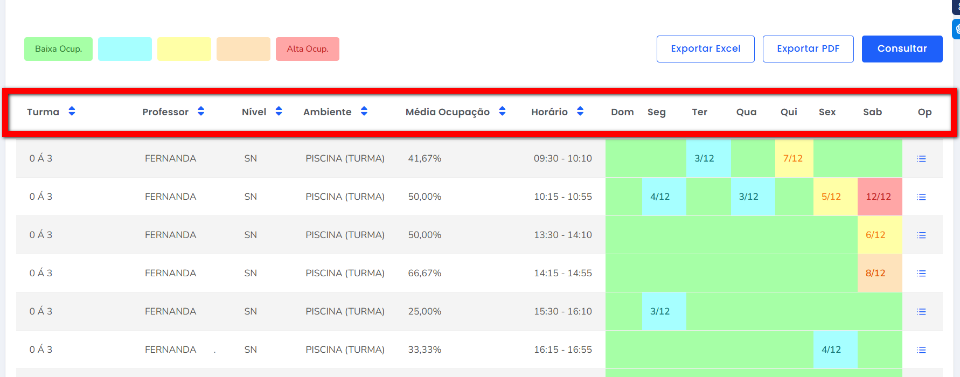Click the 7/12 yellow Thursday cell
The height and width of the screenshot is (377, 960).
[x=793, y=158]
